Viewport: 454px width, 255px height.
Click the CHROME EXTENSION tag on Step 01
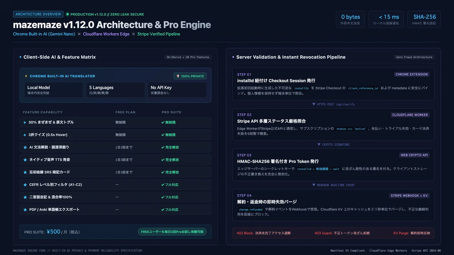pos(412,74)
